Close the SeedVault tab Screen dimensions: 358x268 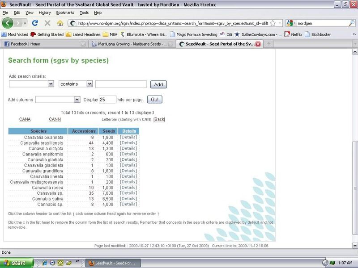click(x=258, y=44)
